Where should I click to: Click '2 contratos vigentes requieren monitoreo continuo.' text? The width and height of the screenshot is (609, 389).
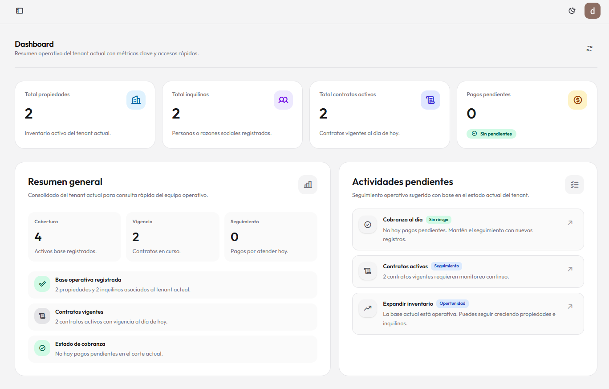pyautogui.click(x=446, y=277)
